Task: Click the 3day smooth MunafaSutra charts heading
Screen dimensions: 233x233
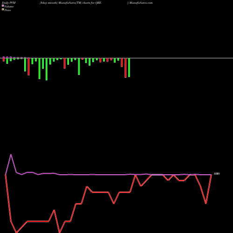Action: [x=70, y=3]
